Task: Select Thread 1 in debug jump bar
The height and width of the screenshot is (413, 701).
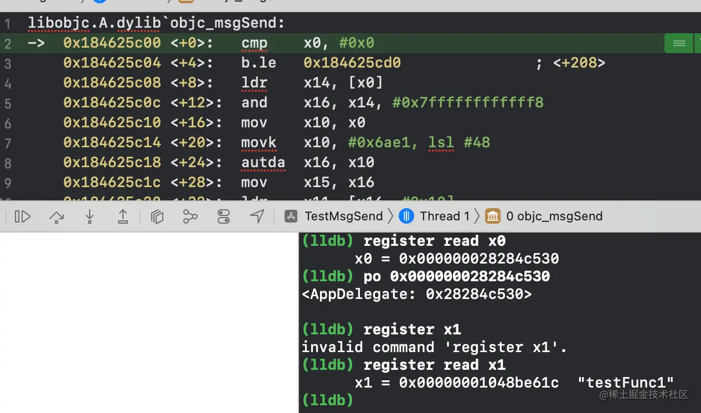Action: tap(445, 216)
